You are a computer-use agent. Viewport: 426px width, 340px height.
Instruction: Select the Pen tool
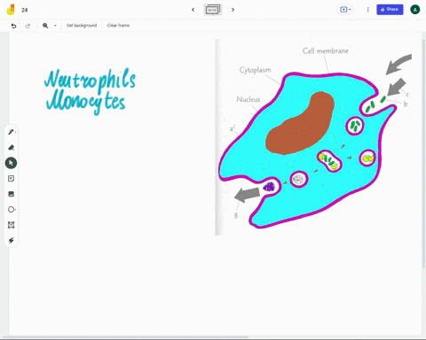coord(12,132)
